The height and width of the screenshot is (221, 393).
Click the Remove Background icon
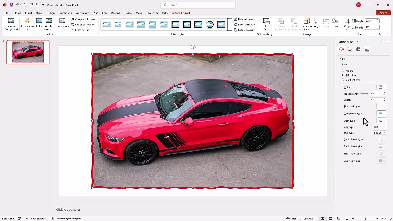point(11,24)
